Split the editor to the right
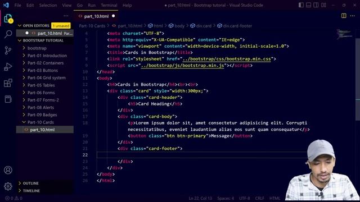The height and width of the screenshot is (202, 360). pyautogui.click(x=344, y=16)
